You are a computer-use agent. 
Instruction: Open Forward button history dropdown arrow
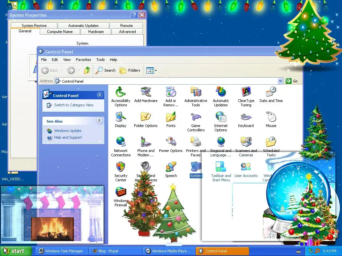click(79, 70)
